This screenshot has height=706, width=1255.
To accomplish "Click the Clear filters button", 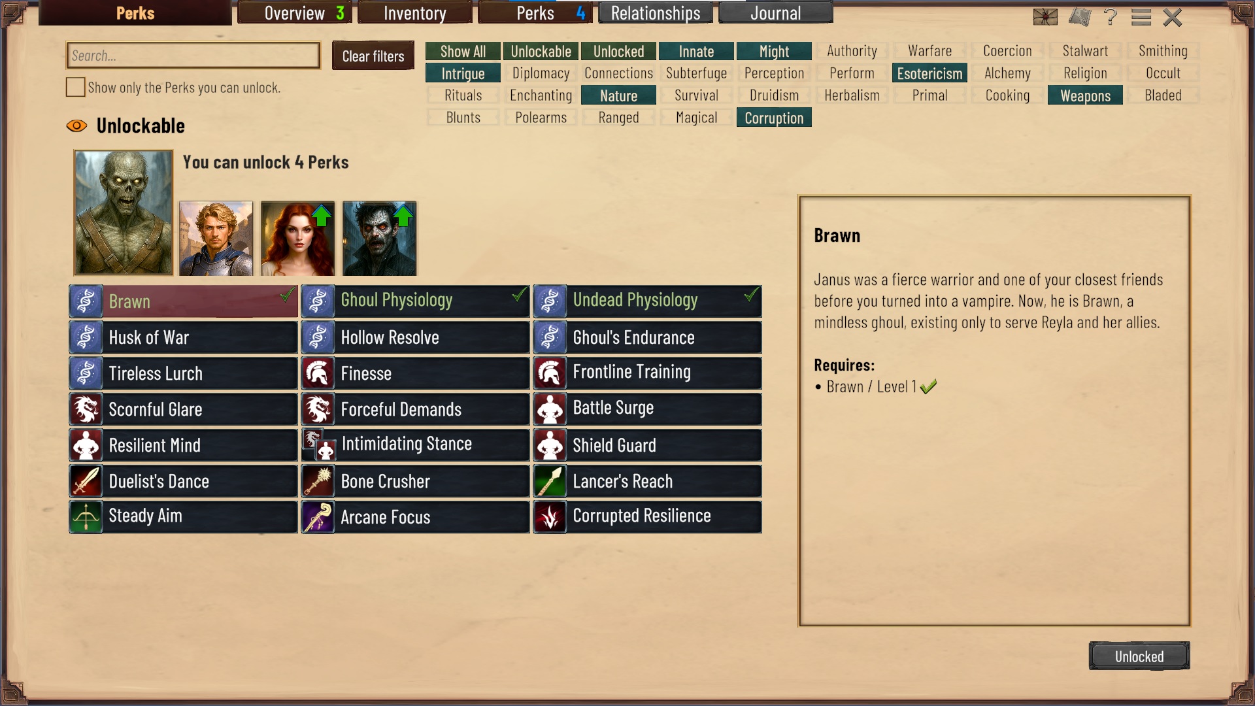I will click(x=373, y=56).
